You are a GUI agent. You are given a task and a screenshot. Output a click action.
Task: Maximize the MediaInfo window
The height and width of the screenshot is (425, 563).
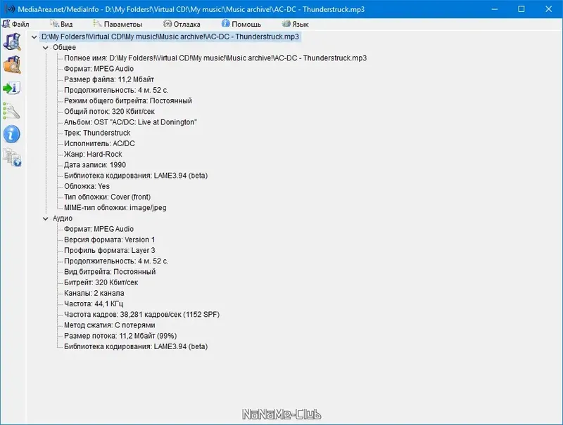[x=521, y=9]
